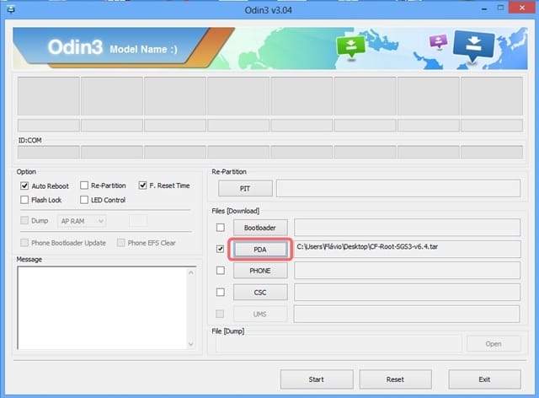The image size is (539, 398).
Task: Select the CF-Root-SGS3-v6.4.tar path field
Action: (x=407, y=249)
